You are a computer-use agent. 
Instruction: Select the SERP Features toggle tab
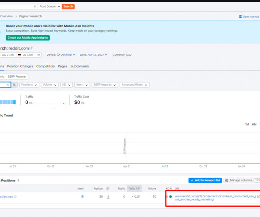(x=17, y=77)
